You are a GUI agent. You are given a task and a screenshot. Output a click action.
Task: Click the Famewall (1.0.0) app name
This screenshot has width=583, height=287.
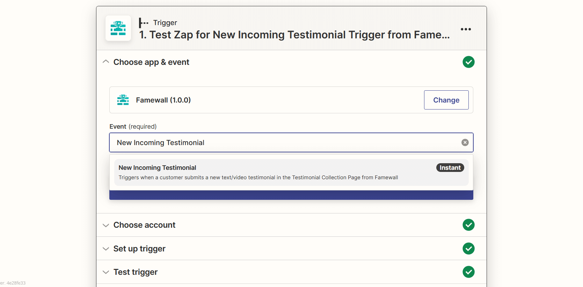tap(163, 100)
